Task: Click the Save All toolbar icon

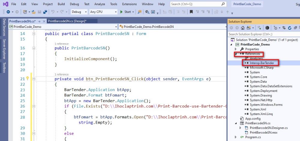Action: (x=45, y=12)
